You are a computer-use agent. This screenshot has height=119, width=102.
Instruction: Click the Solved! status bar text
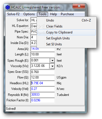(11, 109)
